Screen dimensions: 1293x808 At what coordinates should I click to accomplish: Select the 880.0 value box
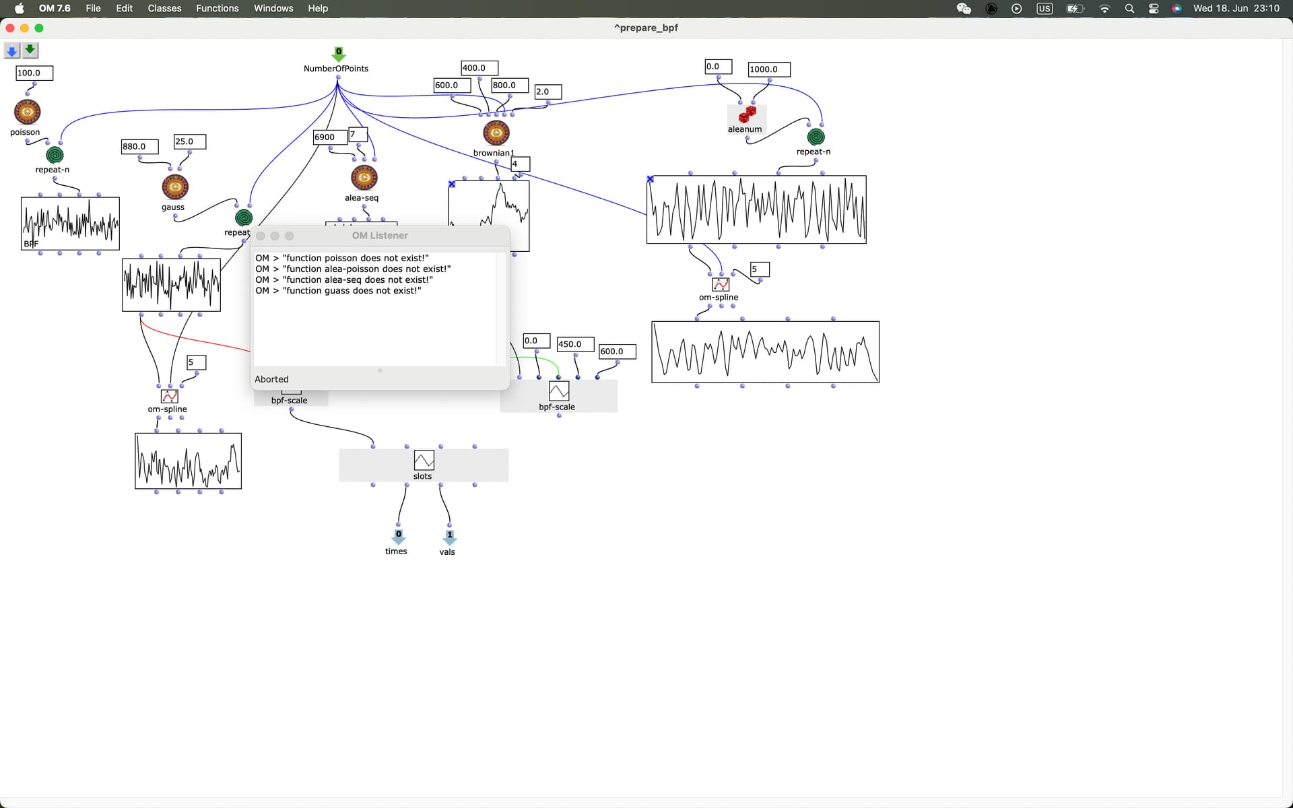[x=139, y=147]
